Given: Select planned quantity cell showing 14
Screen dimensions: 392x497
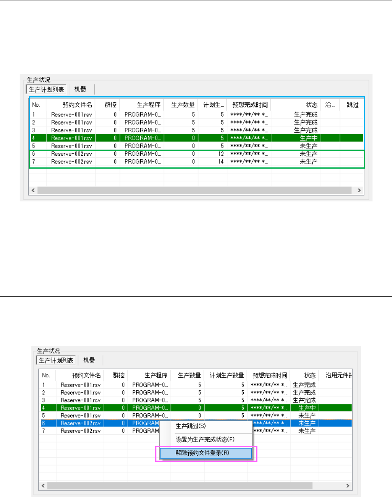Looking at the screenshot, I should coord(212,162).
